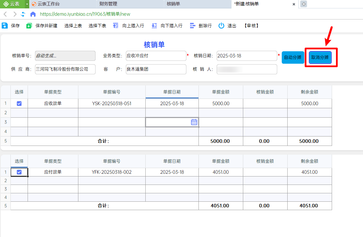Click the 【审核】 toolbar button

[251, 26]
